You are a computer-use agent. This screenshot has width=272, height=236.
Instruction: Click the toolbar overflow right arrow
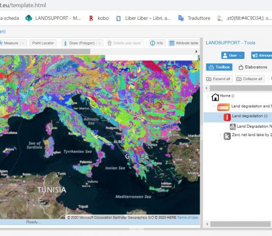pyautogui.click(x=196, y=52)
